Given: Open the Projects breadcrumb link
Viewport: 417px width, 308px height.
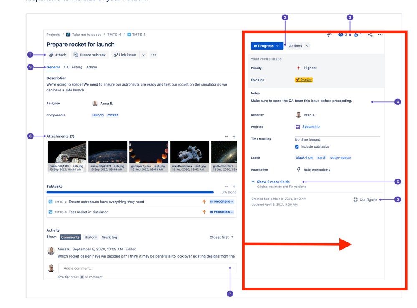Looking at the screenshot, I should click(x=53, y=35).
